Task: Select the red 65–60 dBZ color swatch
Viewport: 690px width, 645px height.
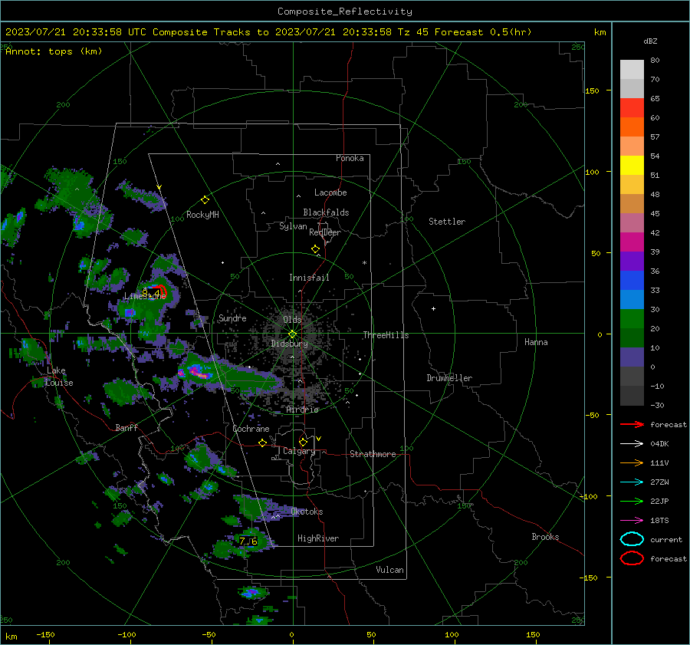Action: [x=632, y=107]
